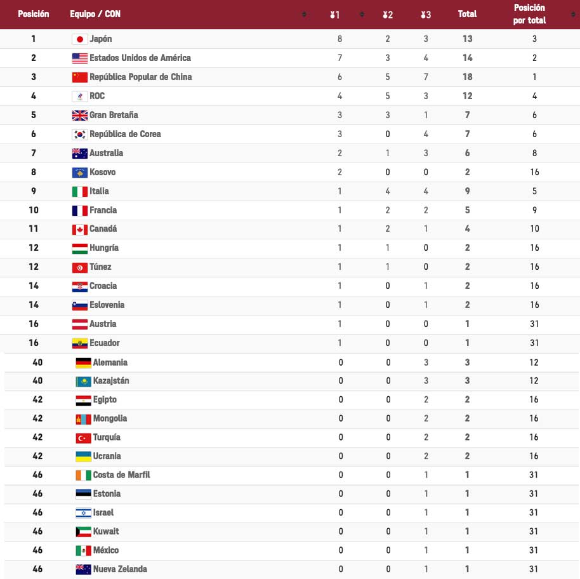Click the Posición column header
Image resolution: width=580 pixels, height=579 pixels.
coord(34,14)
